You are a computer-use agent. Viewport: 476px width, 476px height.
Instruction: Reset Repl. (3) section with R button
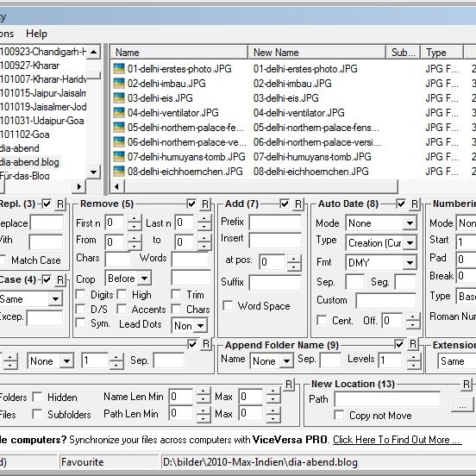[x=60, y=204]
